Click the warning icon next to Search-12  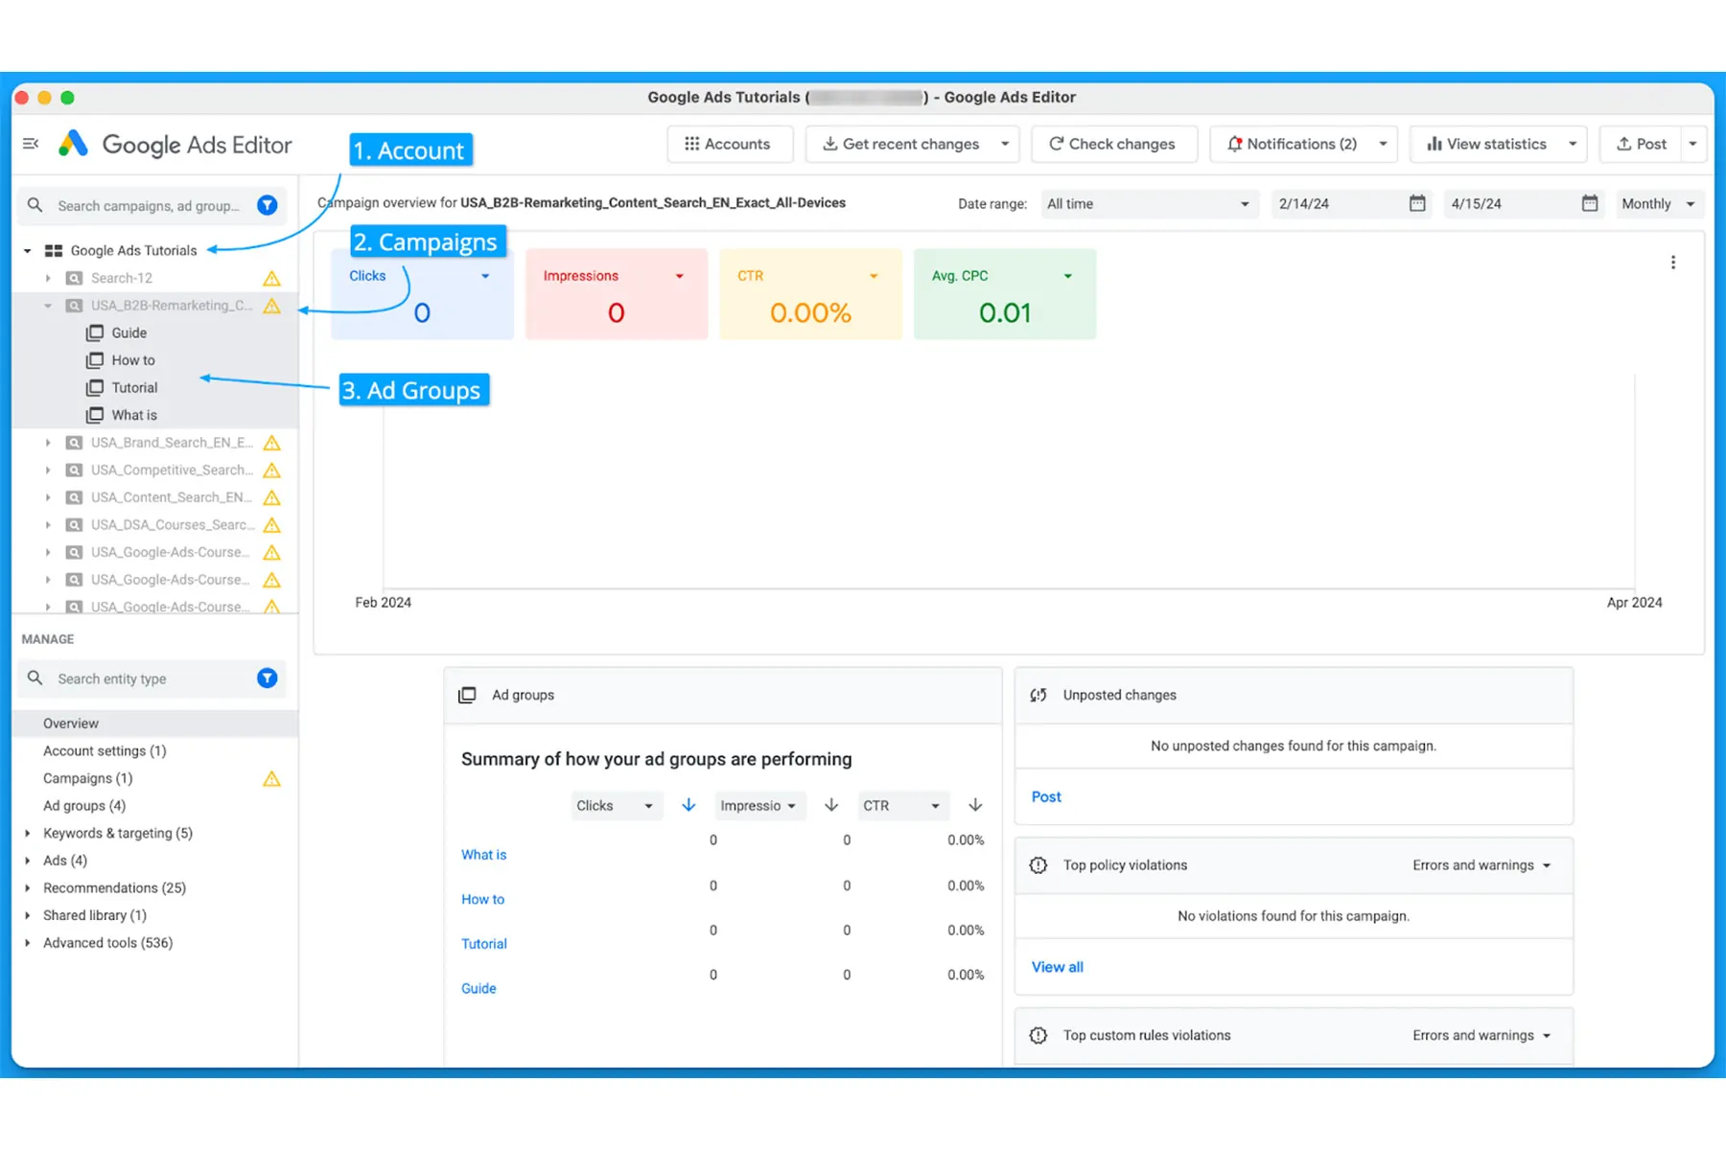272,278
